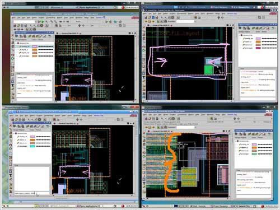280x210 pixels.
Task: Click the green circular tool in top-left window's side toolbar
Action: point(13,59)
